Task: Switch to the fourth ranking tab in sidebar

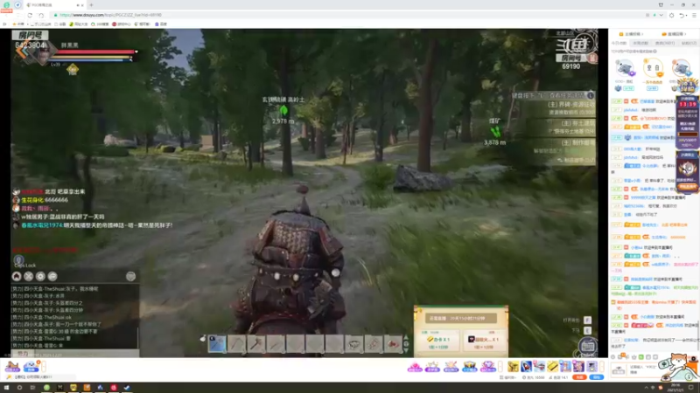Action: pos(688,43)
